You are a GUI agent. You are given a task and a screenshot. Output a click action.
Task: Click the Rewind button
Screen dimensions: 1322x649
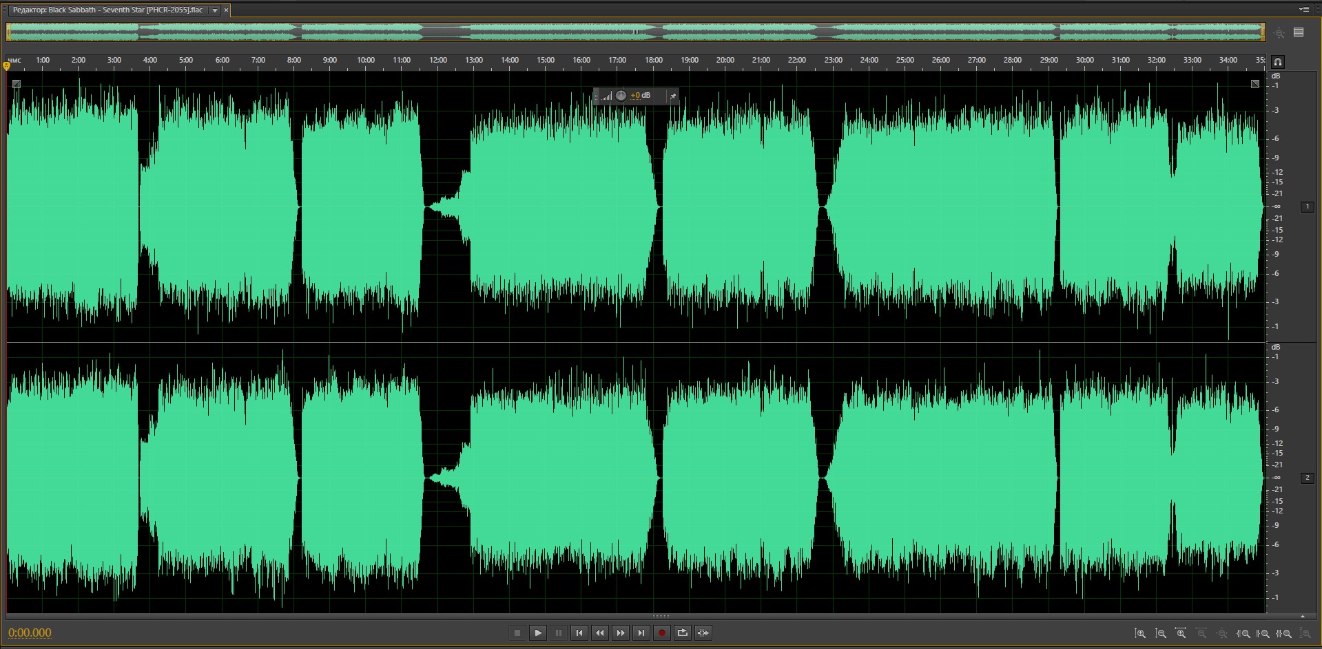coord(600,633)
